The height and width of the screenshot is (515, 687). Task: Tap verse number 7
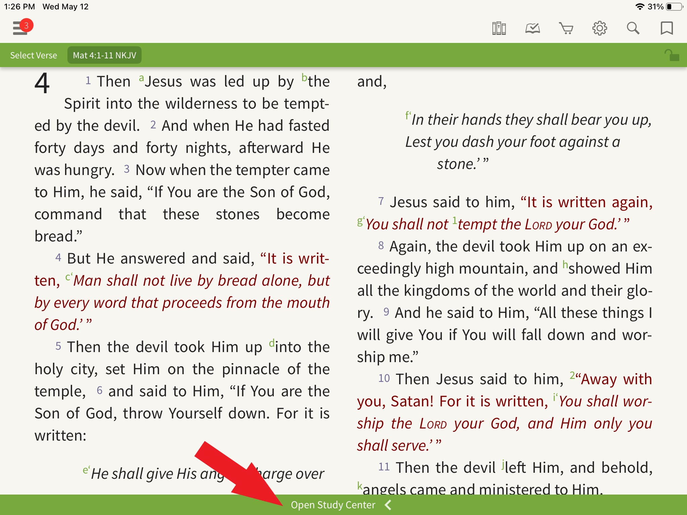pos(381,201)
